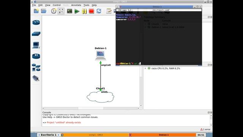Image resolution: width=243 pixels, height=137 pixels.
Task: Close the Servers Summary dock panel
Action: 211,65
